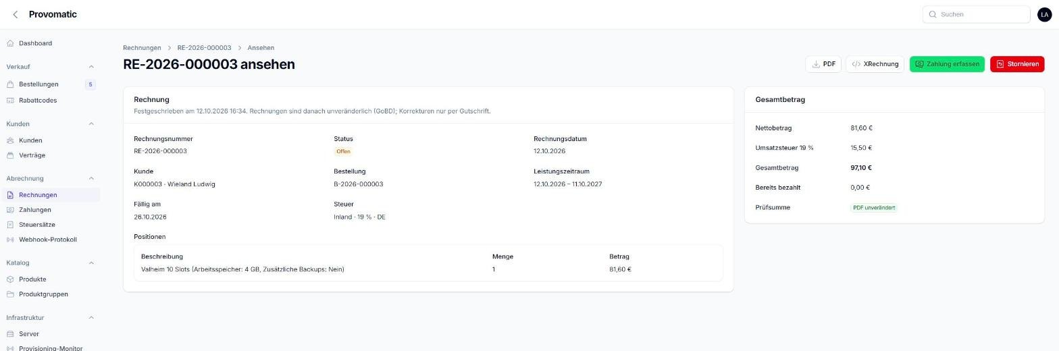
Task: Collapse the Abrechnung sidebar group
Action: click(x=91, y=179)
